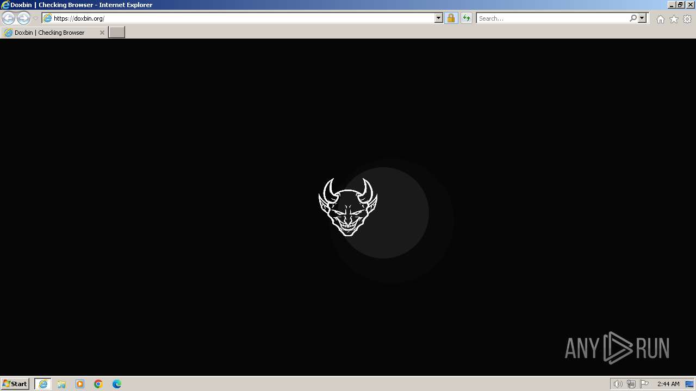
Task: Expand the address bar autocomplete dropdown
Action: [439, 18]
